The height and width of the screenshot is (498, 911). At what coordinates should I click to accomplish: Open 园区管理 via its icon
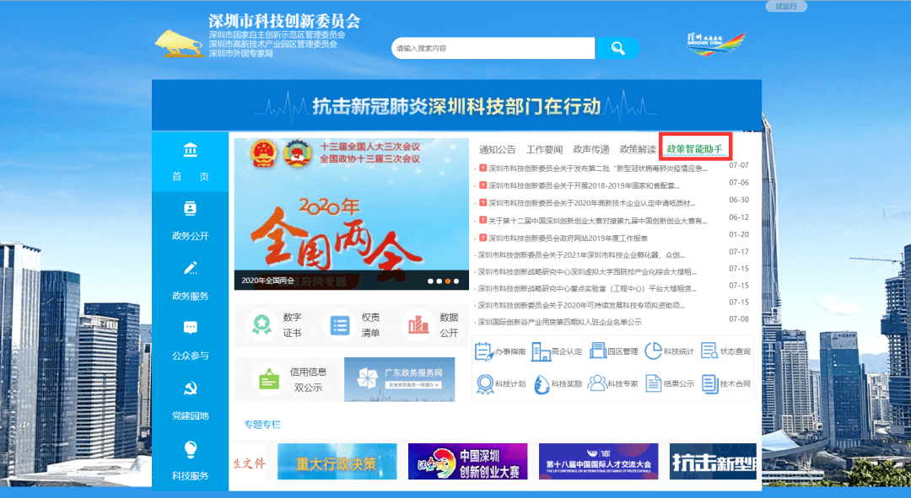(x=596, y=351)
